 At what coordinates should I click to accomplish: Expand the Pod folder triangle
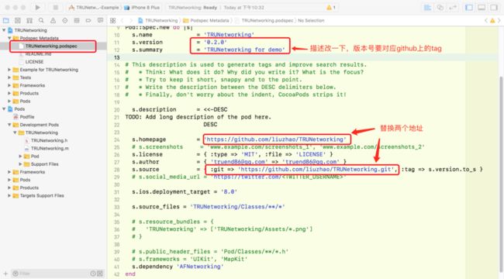coord(20,157)
